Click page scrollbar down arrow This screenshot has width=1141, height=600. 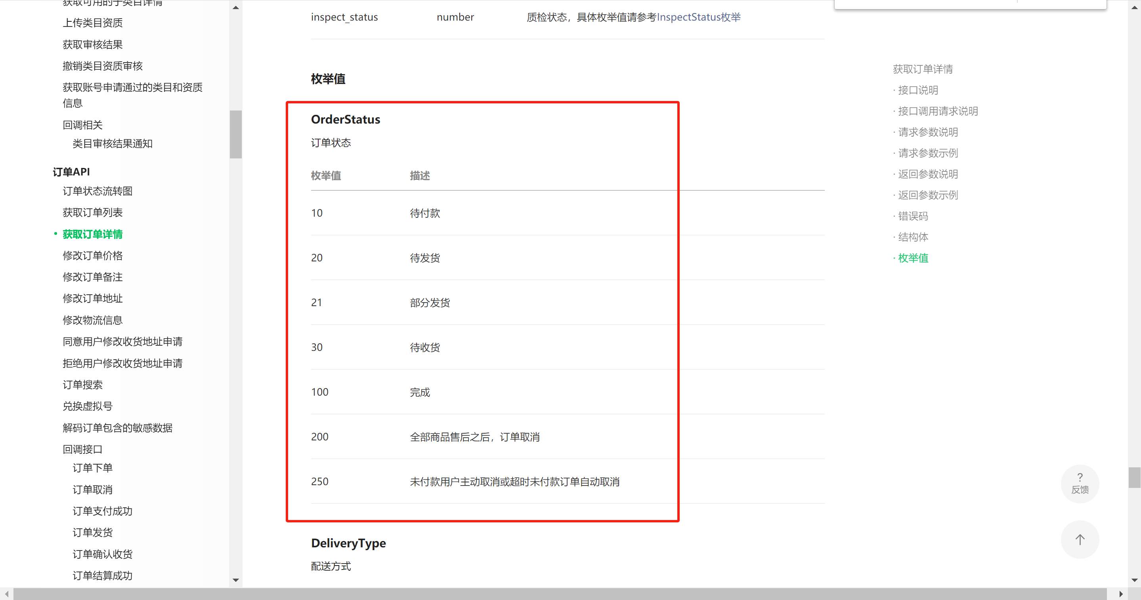pos(1134,580)
